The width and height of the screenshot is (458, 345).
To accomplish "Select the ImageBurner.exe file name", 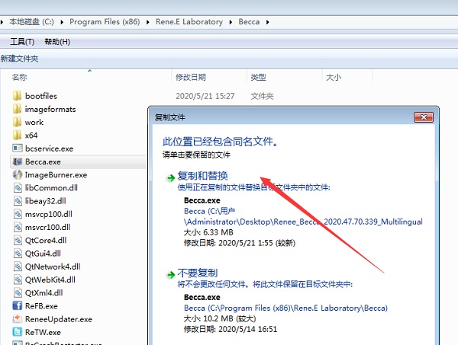I will [56, 175].
